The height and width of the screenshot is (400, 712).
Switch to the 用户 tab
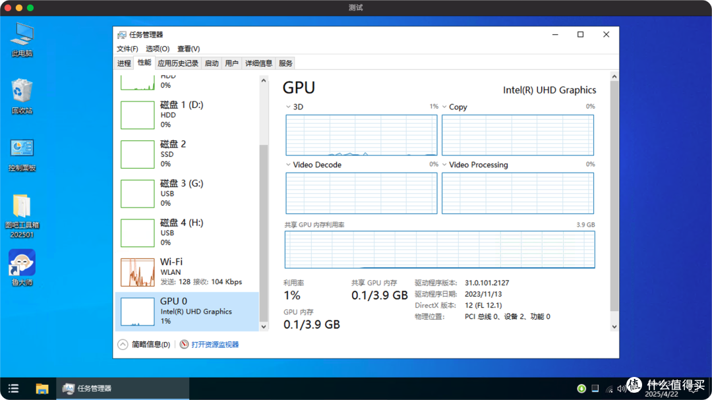coord(231,63)
